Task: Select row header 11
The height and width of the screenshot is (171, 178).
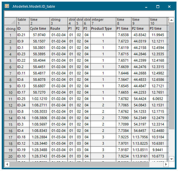Action: point(10,99)
